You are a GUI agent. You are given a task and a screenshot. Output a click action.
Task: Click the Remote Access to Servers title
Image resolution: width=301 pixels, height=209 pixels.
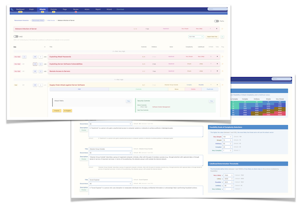pos(64,71)
